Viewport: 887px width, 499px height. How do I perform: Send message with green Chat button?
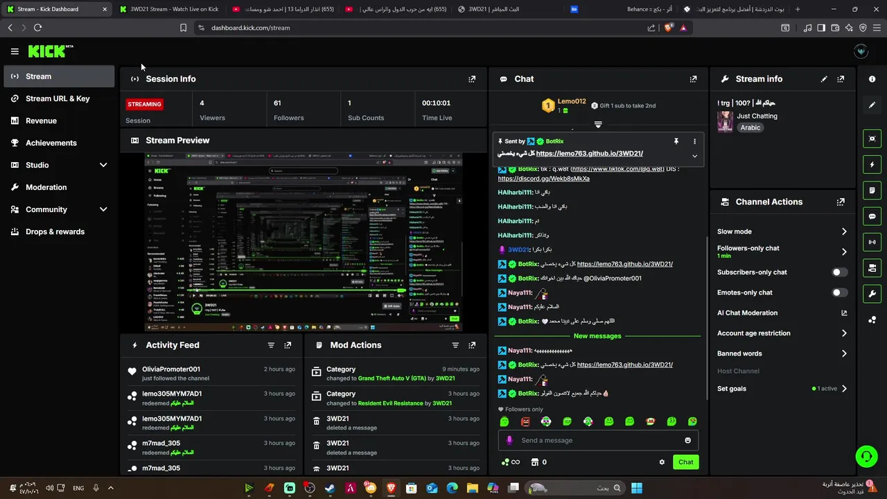(x=685, y=462)
